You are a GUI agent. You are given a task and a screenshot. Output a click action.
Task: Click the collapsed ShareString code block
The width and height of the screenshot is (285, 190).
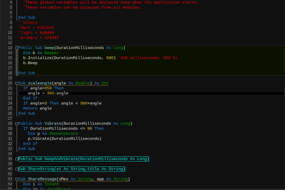(x=72, y=169)
